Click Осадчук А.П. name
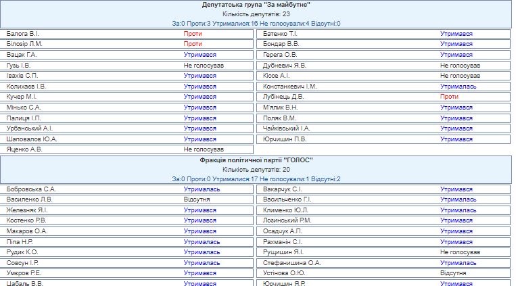This screenshot has height=286, width=516. point(283,231)
